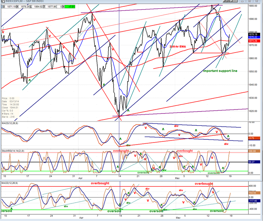The width and height of the screenshot is (263, 221).
Task: Toggle the Intv link button
Action: pos(234,1)
